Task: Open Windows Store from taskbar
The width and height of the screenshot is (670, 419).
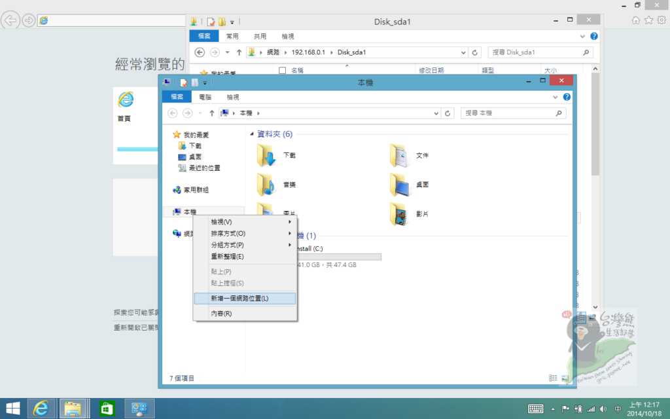Action: point(107,409)
